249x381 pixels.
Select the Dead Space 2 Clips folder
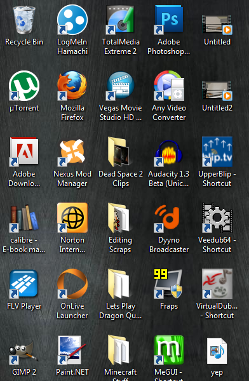click(119, 152)
